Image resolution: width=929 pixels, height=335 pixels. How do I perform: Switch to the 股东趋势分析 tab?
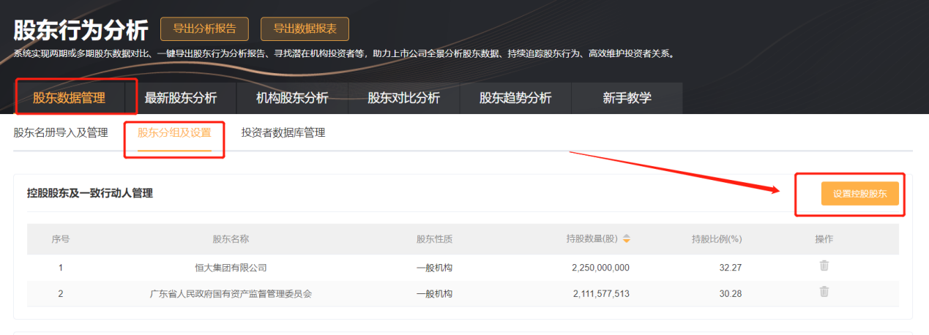click(x=515, y=98)
